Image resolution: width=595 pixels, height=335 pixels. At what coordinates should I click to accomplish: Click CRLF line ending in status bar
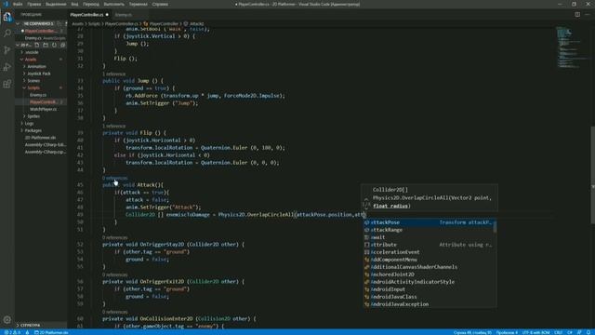coord(558,332)
